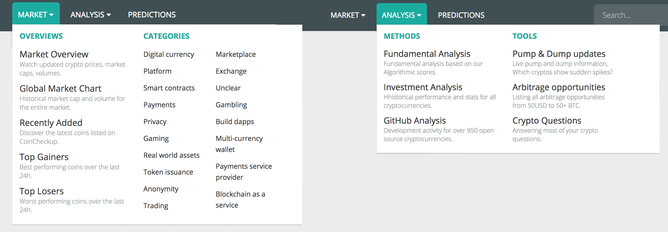Open Recently Added coins
The width and height of the screenshot is (668, 232).
coord(51,123)
